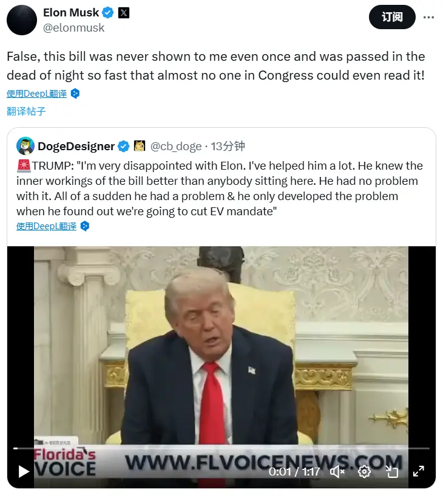Viewport: 443px width, 498px height.
Task: Click the DeepL icon in quoted post
Action: pyautogui.click(x=85, y=226)
